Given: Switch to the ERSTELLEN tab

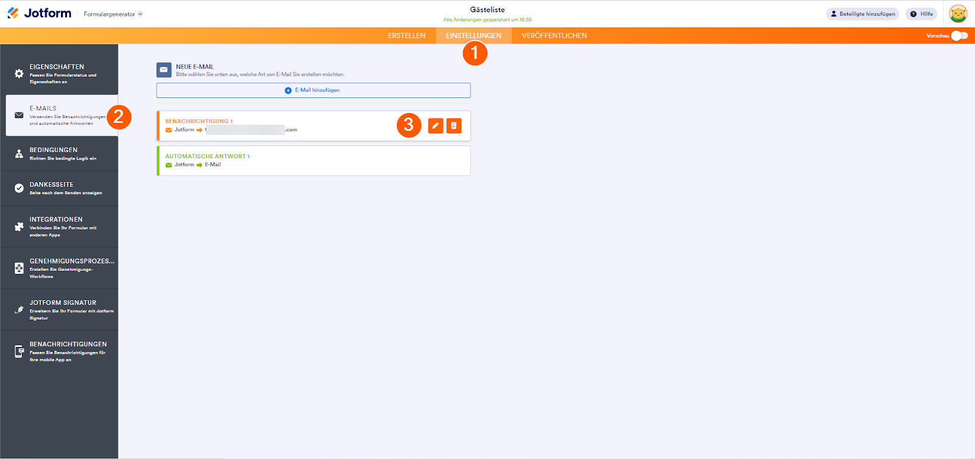Looking at the screenshot, I should 406,36.
